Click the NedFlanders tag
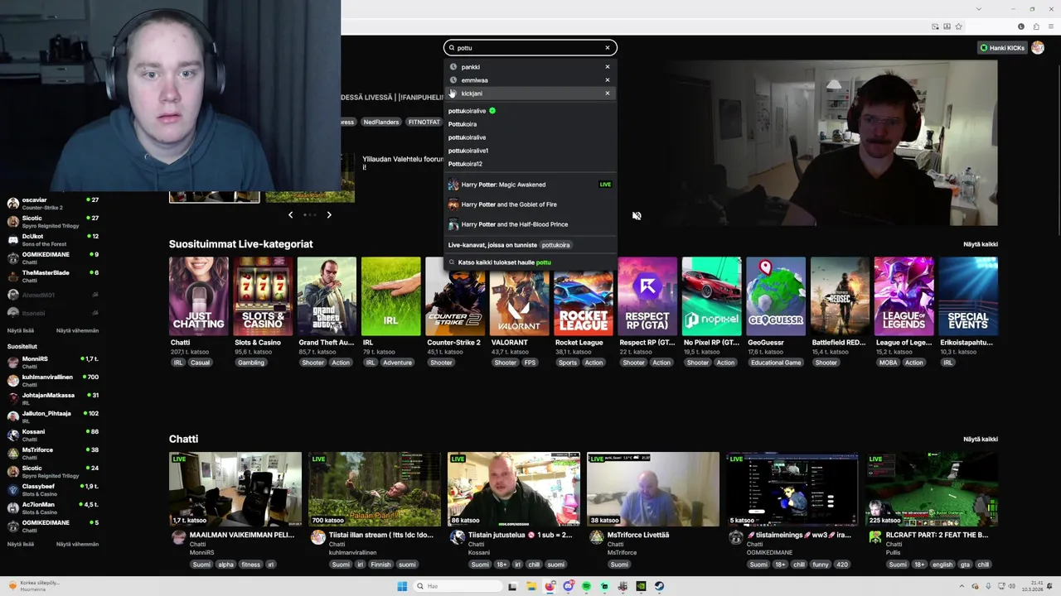The image size is (1061, 596). pos(381,122)
